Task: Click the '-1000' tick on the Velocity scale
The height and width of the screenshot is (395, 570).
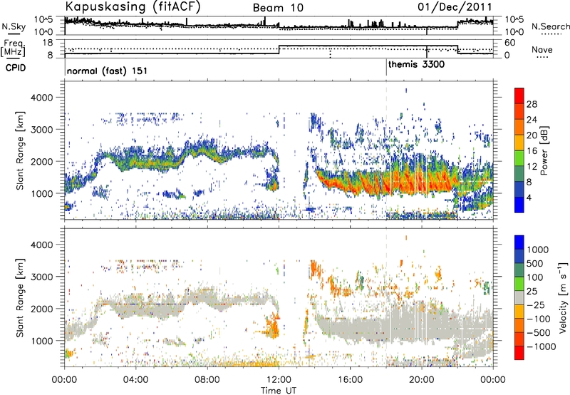Action: [541, 347]
